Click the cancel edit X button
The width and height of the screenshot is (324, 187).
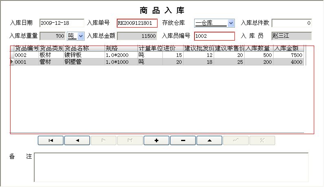coord(262,140)
